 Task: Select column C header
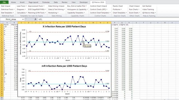point(21,23)
